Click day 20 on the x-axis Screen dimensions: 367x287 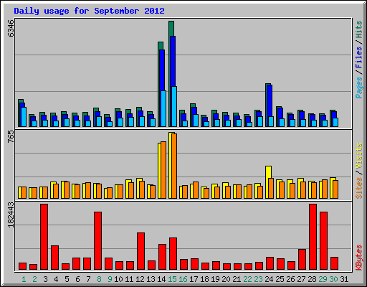tap(226, 279)
